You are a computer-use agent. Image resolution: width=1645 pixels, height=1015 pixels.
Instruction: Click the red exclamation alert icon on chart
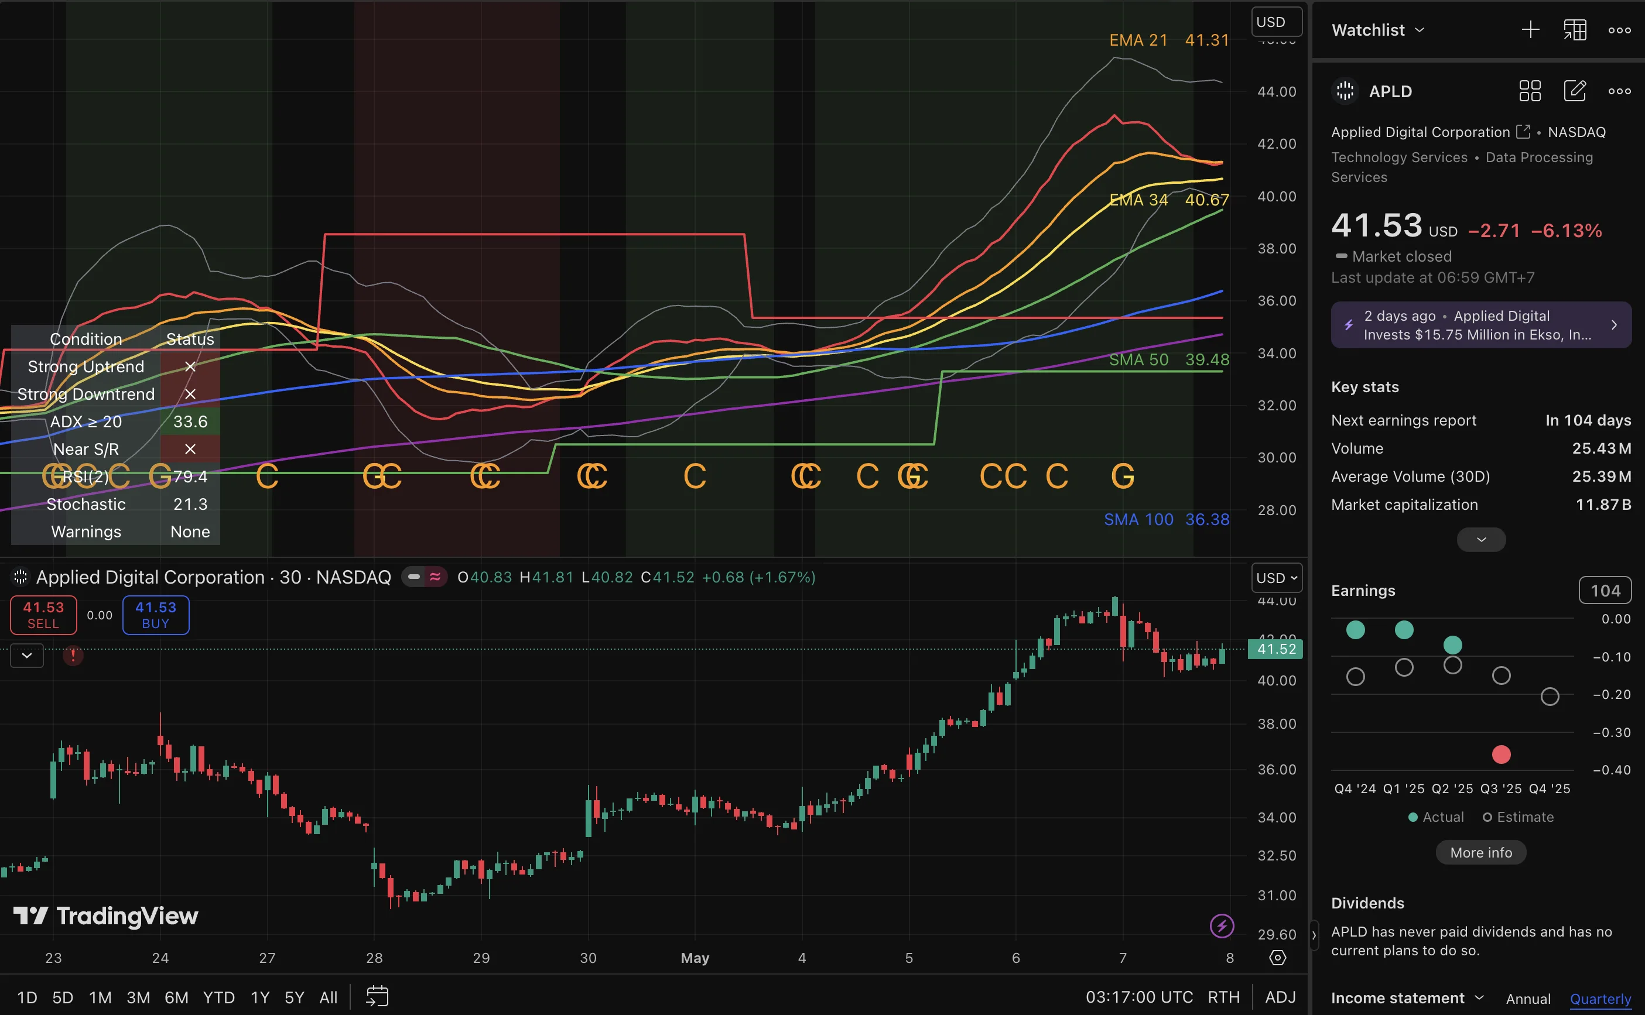tap(73, 655)
